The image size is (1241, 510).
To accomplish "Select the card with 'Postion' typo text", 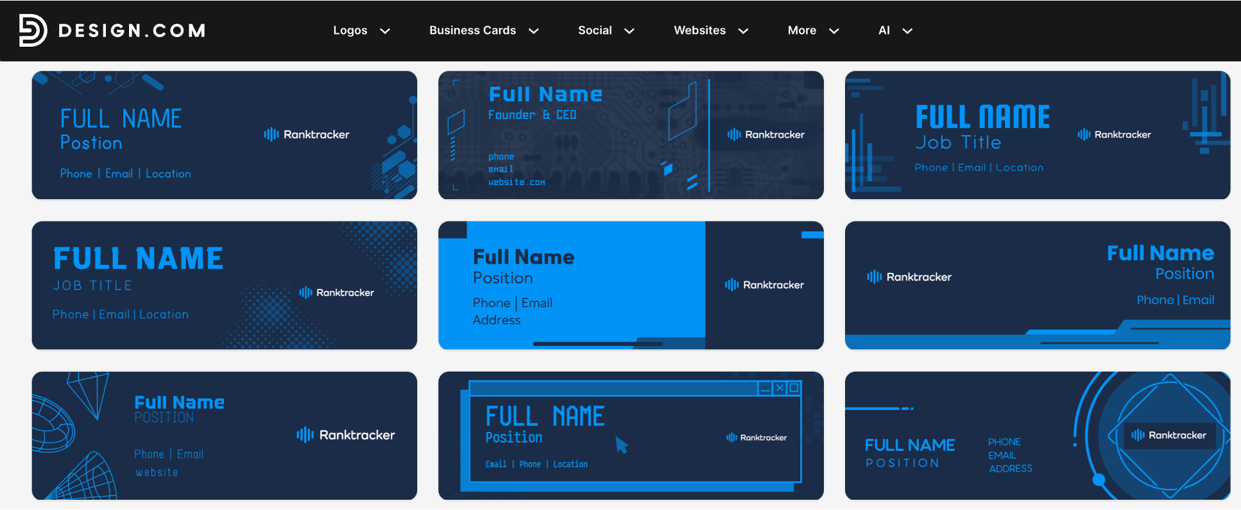I will 225,135.
